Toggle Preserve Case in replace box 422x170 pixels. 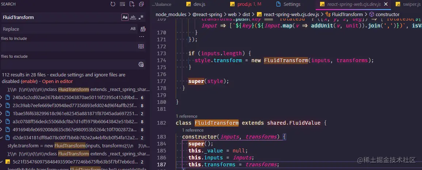tap(133, 29)
